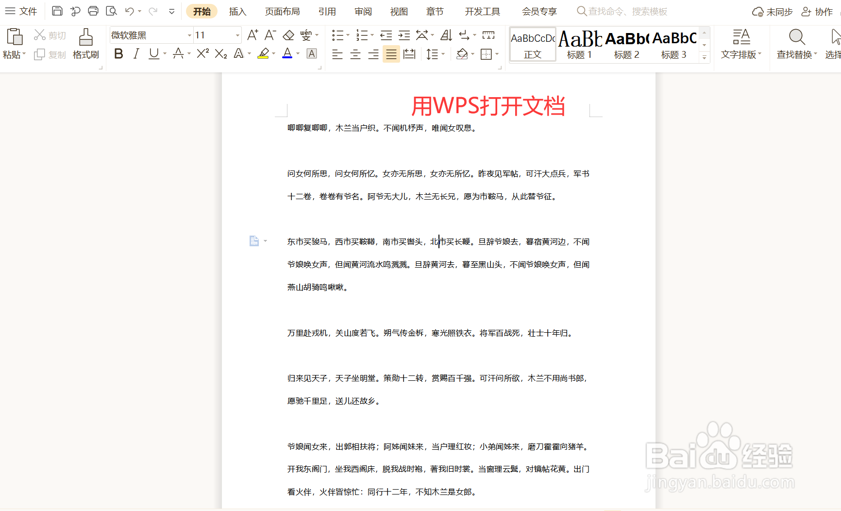Increase font size with A+ icon

tap(252, 35)
